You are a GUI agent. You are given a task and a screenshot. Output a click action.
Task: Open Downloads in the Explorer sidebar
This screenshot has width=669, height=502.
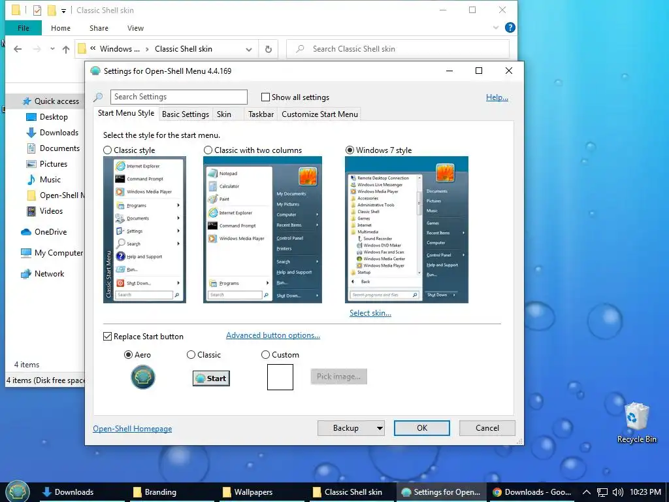(52, 133)
